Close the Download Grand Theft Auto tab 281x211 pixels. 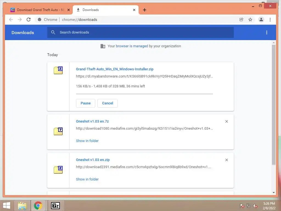pos(68,10)
